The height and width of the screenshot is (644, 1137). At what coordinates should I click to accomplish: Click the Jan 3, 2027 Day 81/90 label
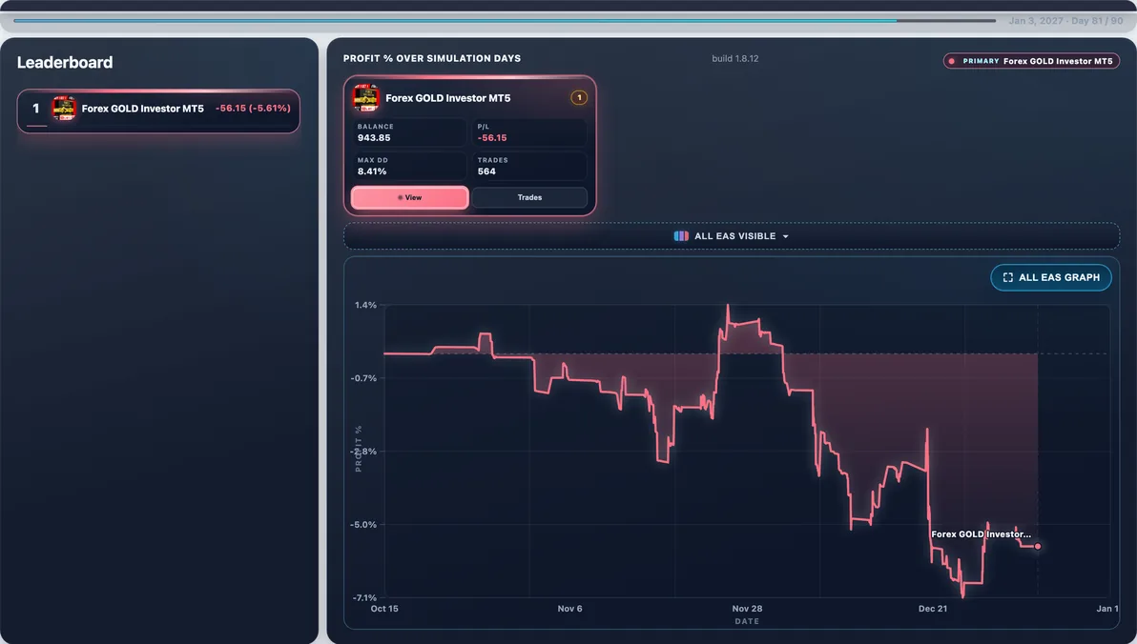(1065, 20)
